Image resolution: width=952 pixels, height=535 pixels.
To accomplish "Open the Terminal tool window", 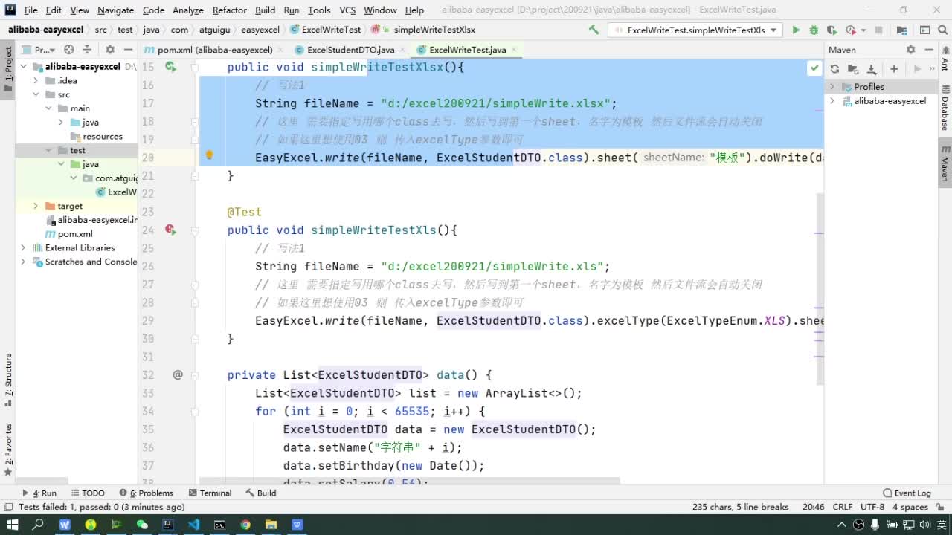I will click(x=210, y=493).
